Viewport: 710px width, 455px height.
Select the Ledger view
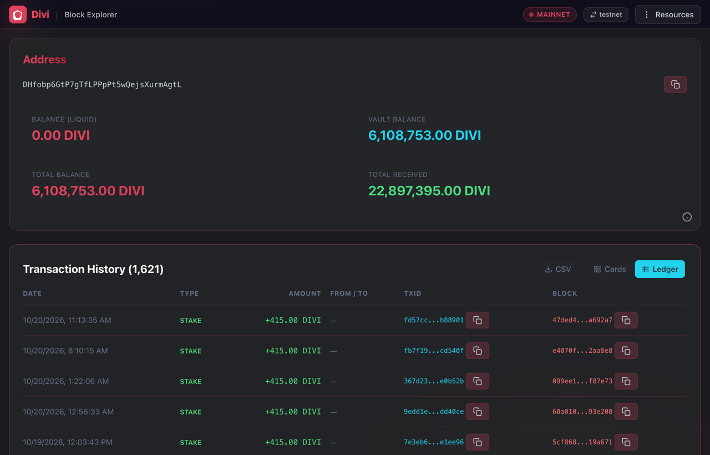tap(660, 269)
